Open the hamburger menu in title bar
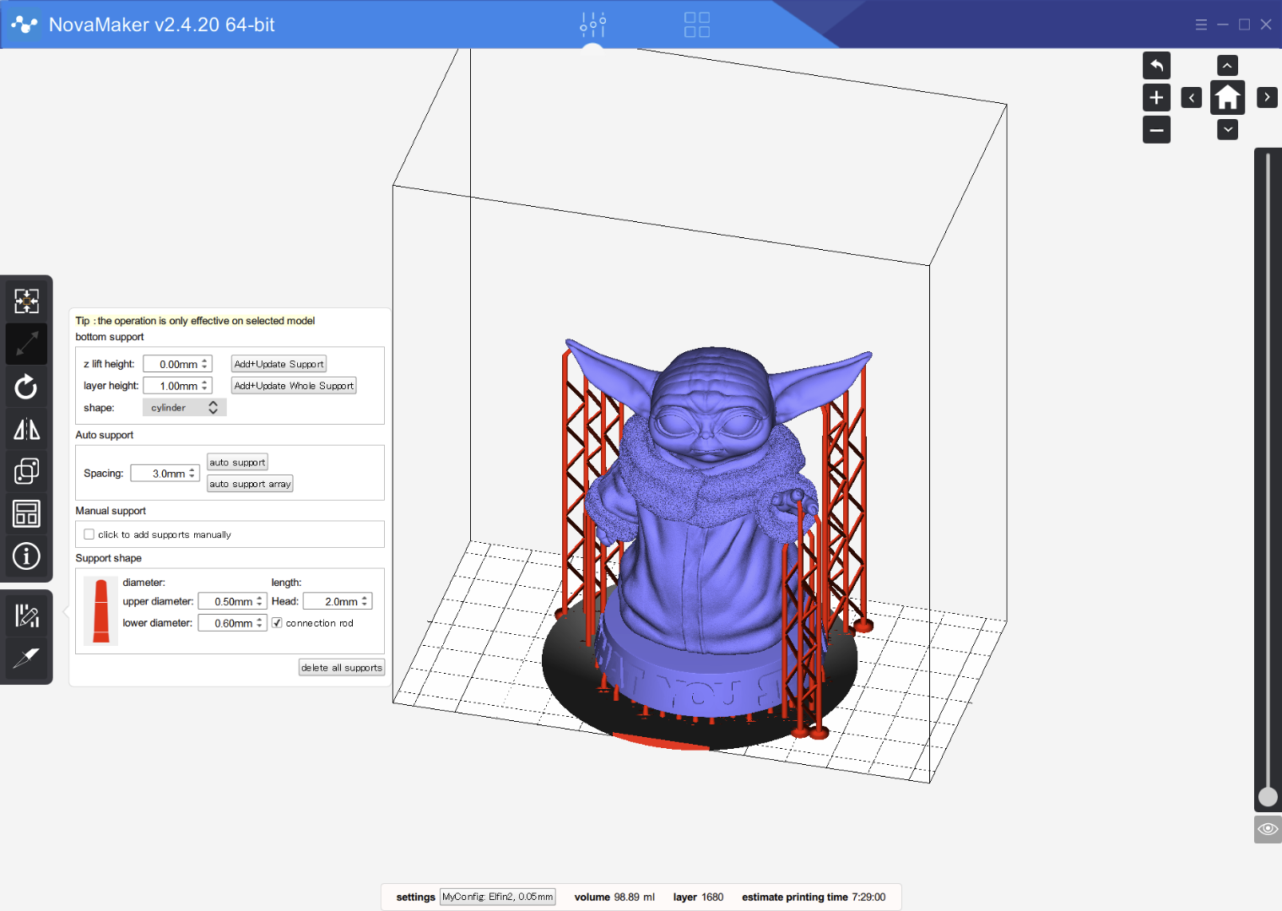This screenshot has width=1282, height=911. tap(1201, 24)
